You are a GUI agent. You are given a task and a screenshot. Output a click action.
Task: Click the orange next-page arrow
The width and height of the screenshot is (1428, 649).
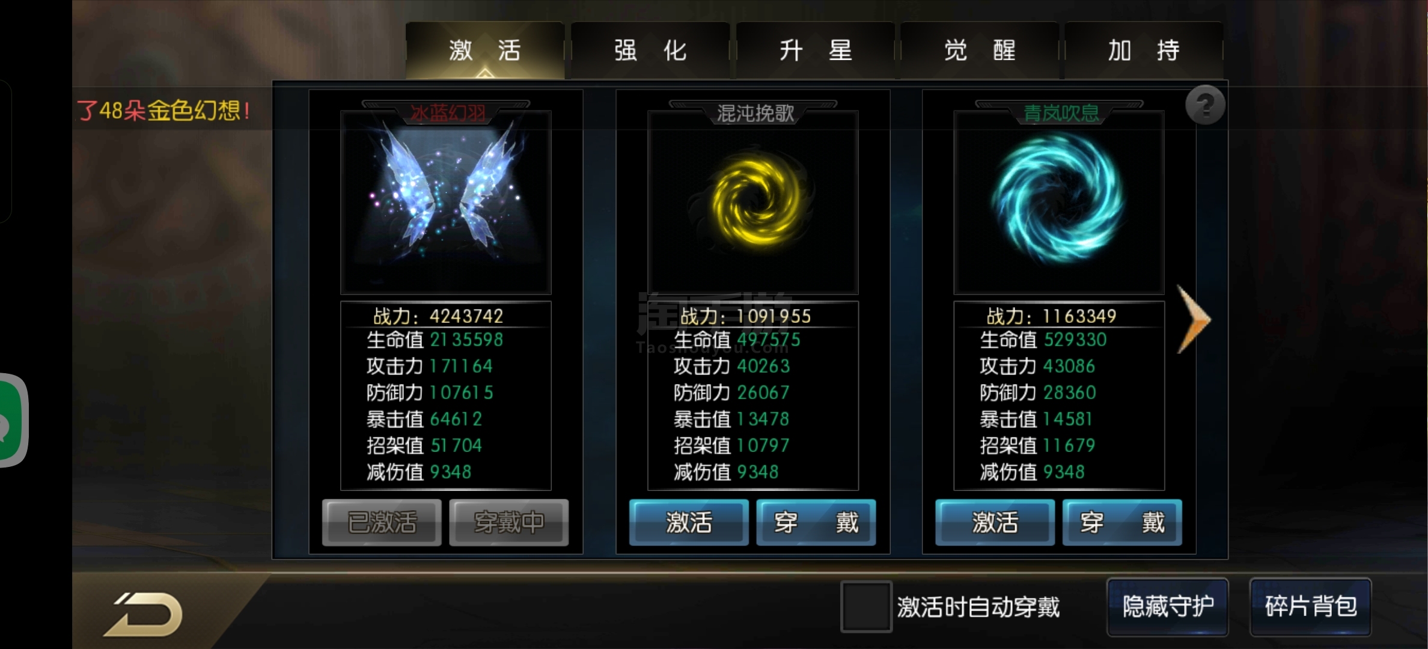(x=1193, y=319)
